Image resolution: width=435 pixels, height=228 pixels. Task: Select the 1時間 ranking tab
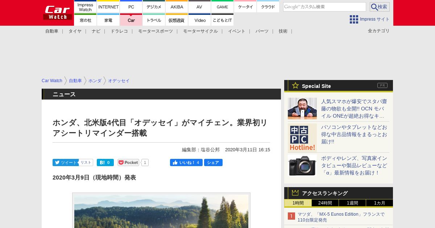[298, 203]
